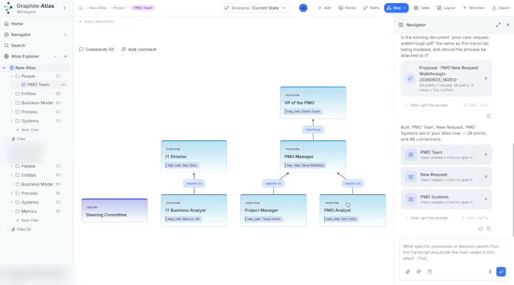
Task: Open the PMO Team more options ellipsis
Action: pyautogui.click(x=64, y=85)
